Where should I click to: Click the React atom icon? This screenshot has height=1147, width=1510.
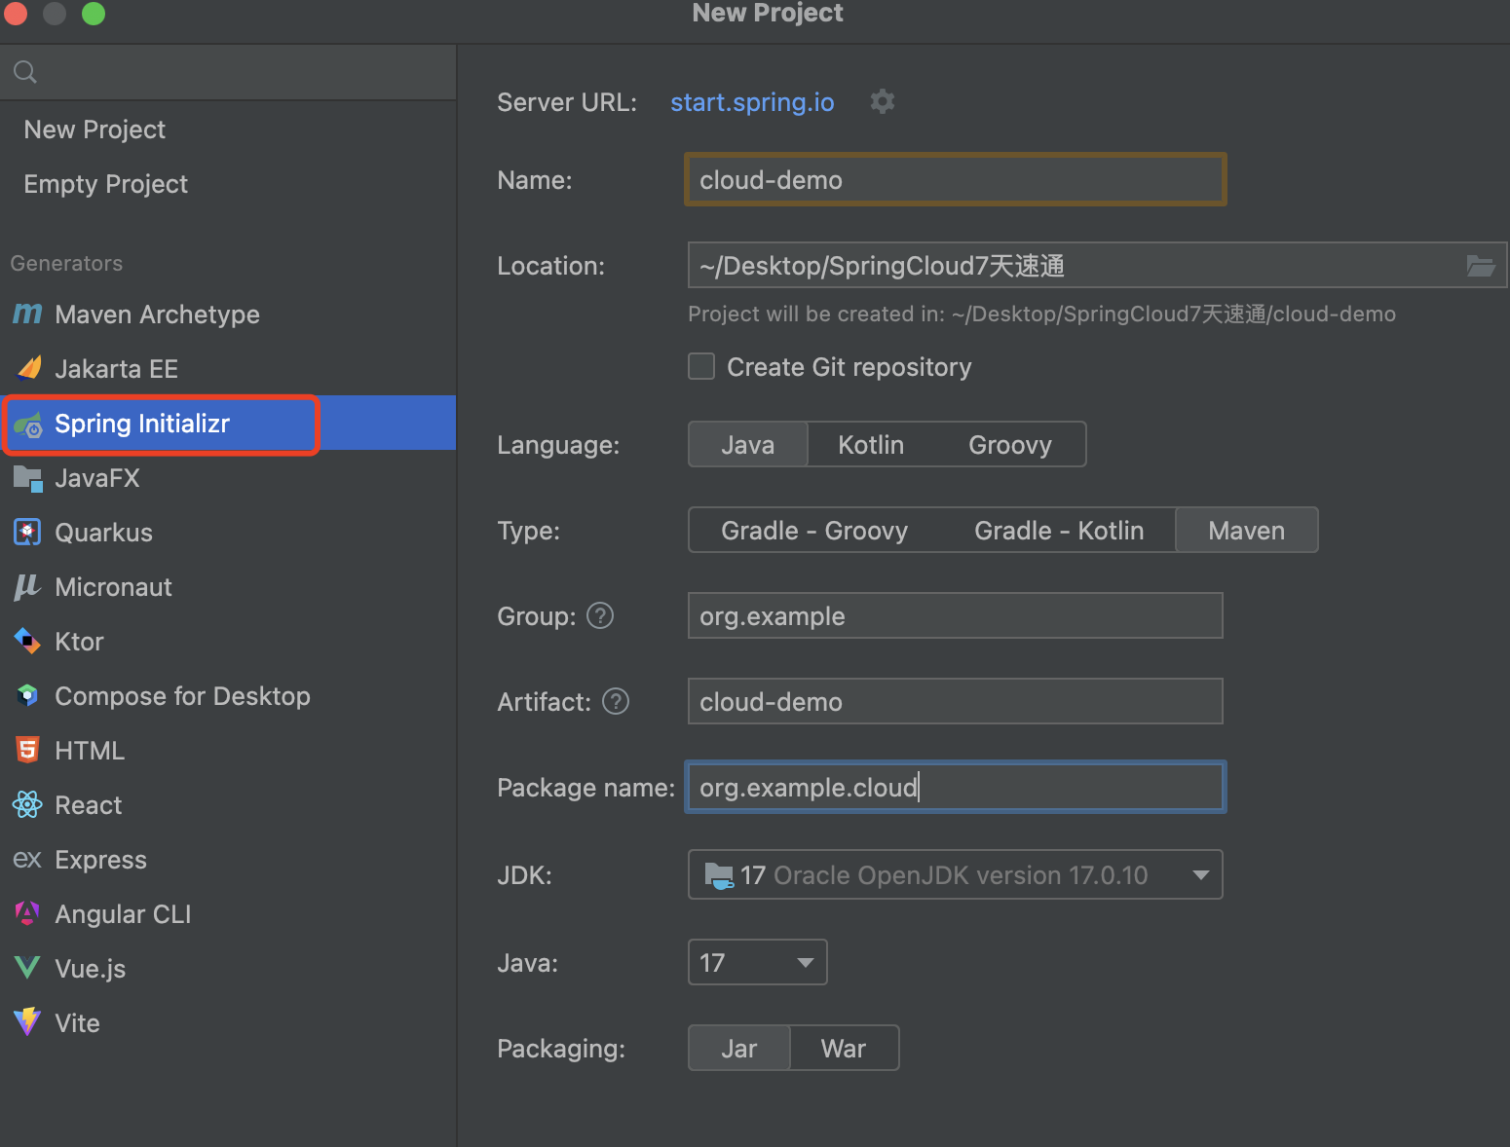[x=27, y=804]
